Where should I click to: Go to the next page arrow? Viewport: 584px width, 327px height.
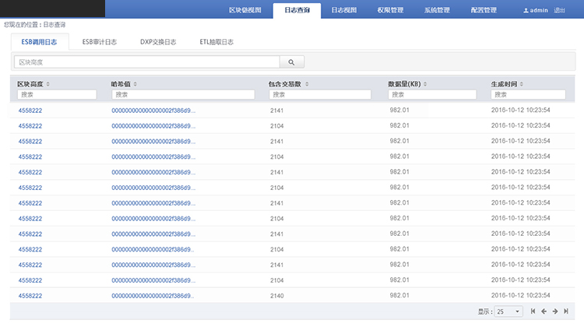click(x=555, y=311)
